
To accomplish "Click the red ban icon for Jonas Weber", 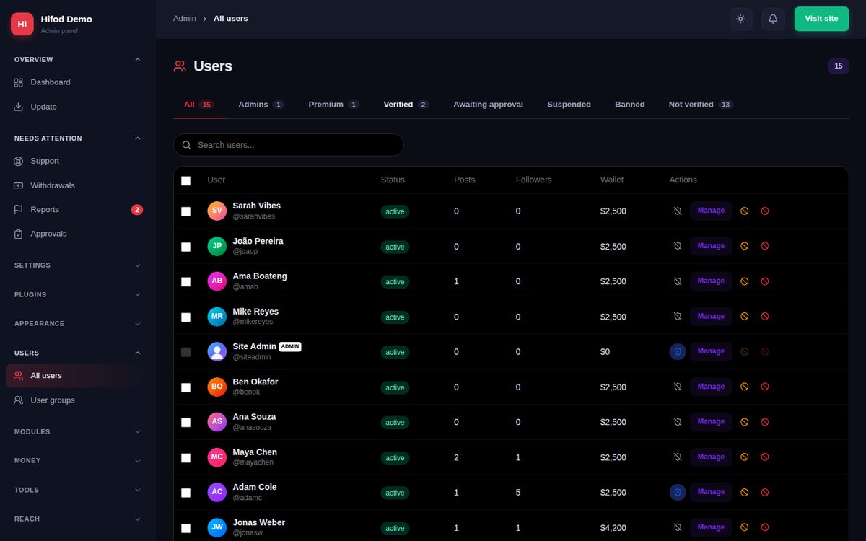I will 765,527.
